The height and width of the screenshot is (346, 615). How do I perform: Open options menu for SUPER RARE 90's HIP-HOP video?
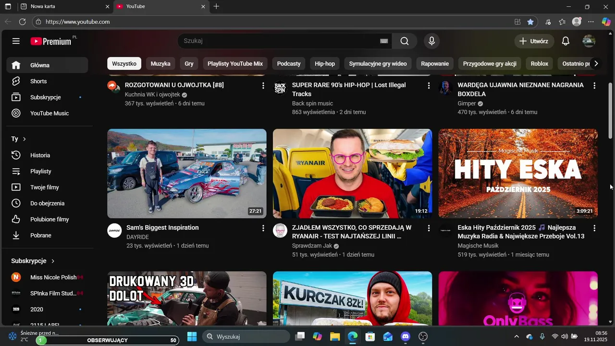pos(429,86)
